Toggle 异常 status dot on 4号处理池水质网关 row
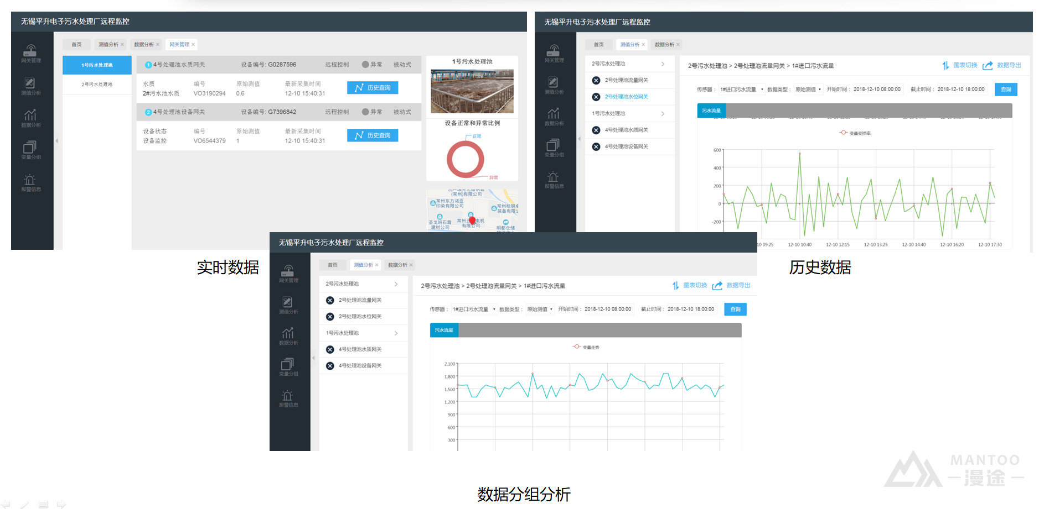Image resolution: width=1044 pixels, height=509 pixels. point(365,65)
